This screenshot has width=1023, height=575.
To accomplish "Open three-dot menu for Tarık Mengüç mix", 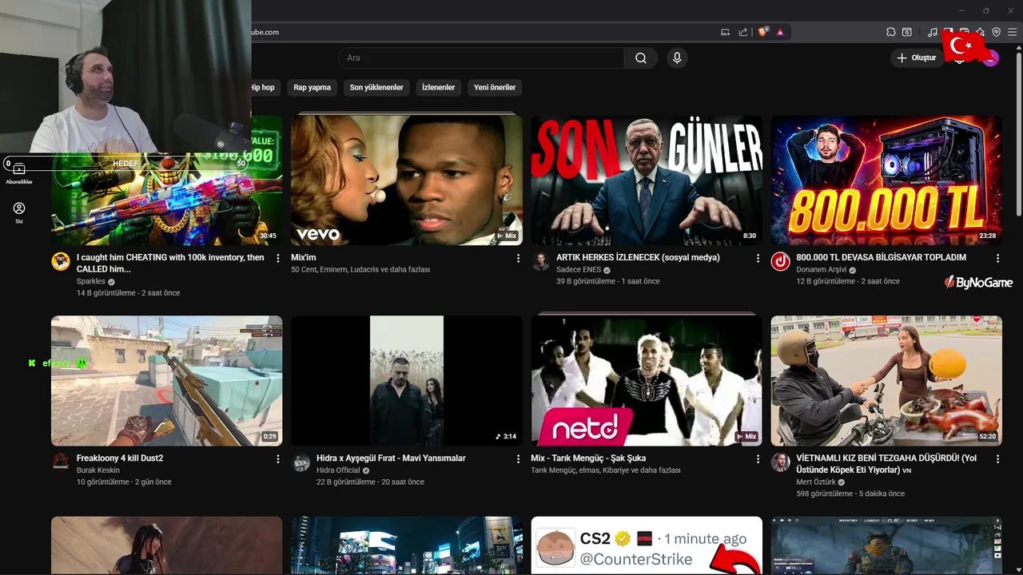I will point(758,458).
